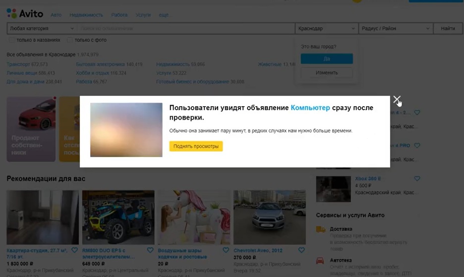
Task: Open the Любая категория dropdown
Action: 42,28
